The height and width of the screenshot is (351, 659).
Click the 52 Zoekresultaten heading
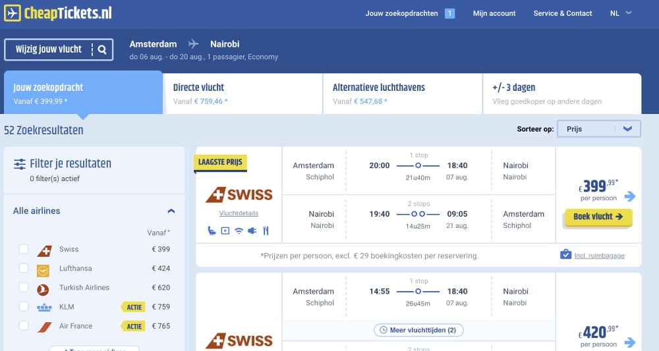pyautogui.click(x=43, y=130)
